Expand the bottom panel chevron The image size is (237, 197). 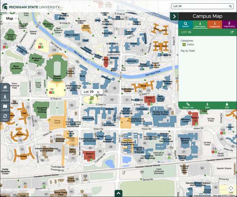click(x=118, y=193)
